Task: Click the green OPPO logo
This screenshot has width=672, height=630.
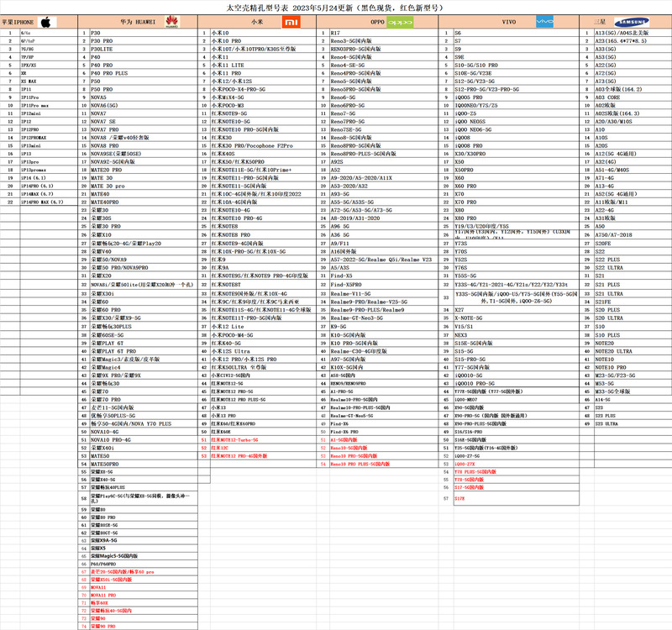Action: 400,23
